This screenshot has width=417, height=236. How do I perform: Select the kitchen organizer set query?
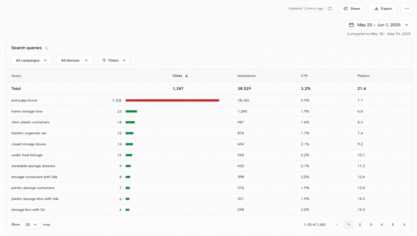pyautogui.click(x=29, y=133)
